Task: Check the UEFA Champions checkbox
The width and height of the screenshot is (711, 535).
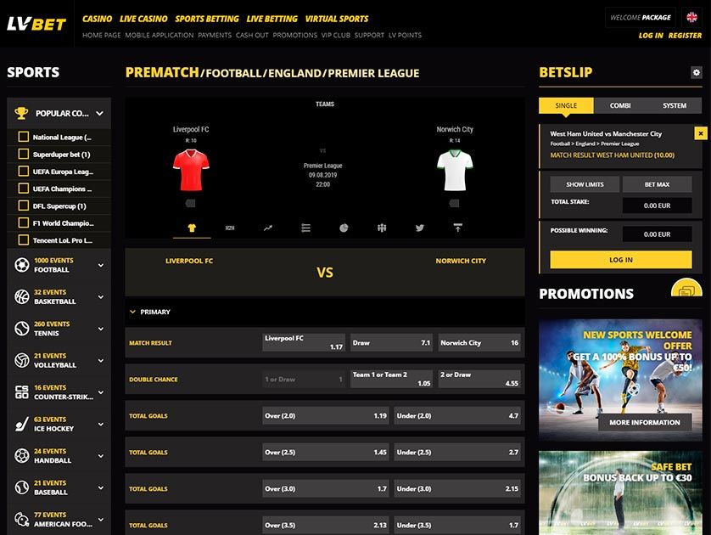Action: pos(23,188)
